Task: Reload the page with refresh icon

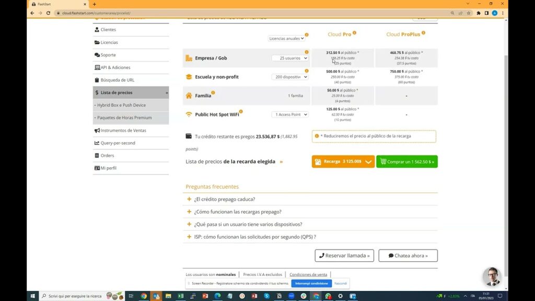Action: pyautogui.click(x=49, y=13)
